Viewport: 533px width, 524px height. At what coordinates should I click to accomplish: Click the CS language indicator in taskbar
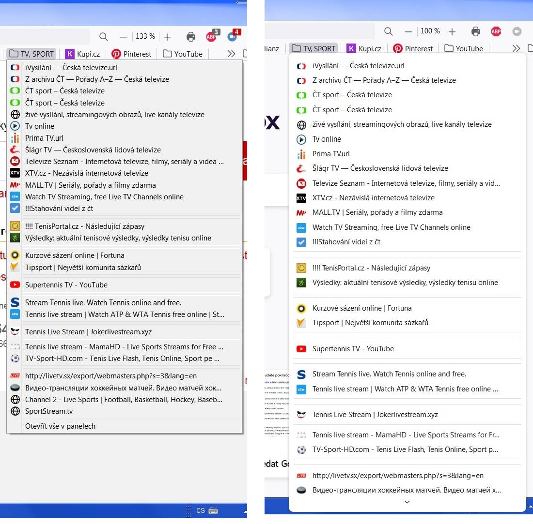[x=201, y=510]
